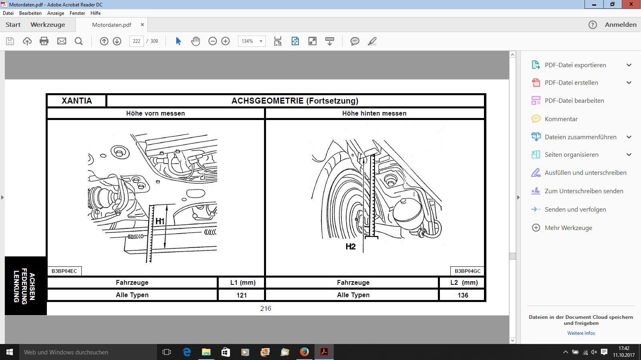Open the Bearbeiten menu

point(30,13)
